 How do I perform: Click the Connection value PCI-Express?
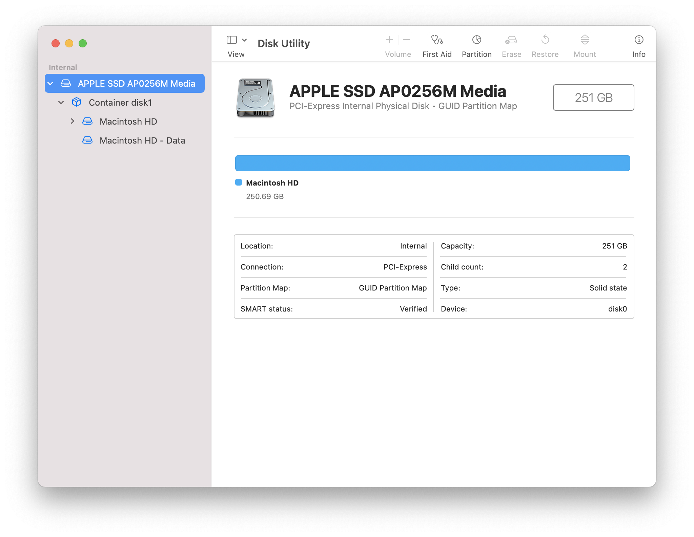[405, 267]
